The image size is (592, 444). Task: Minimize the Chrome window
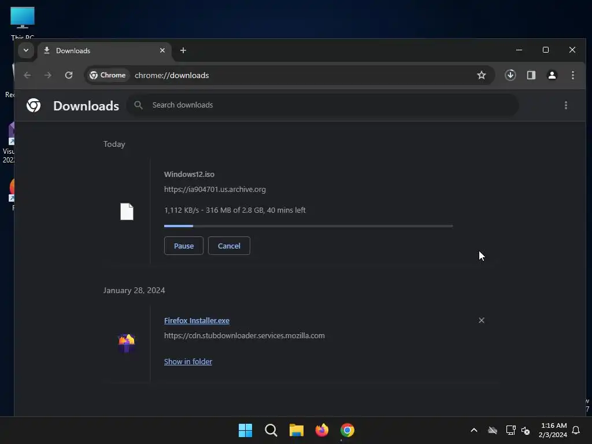tap(519, 50)
